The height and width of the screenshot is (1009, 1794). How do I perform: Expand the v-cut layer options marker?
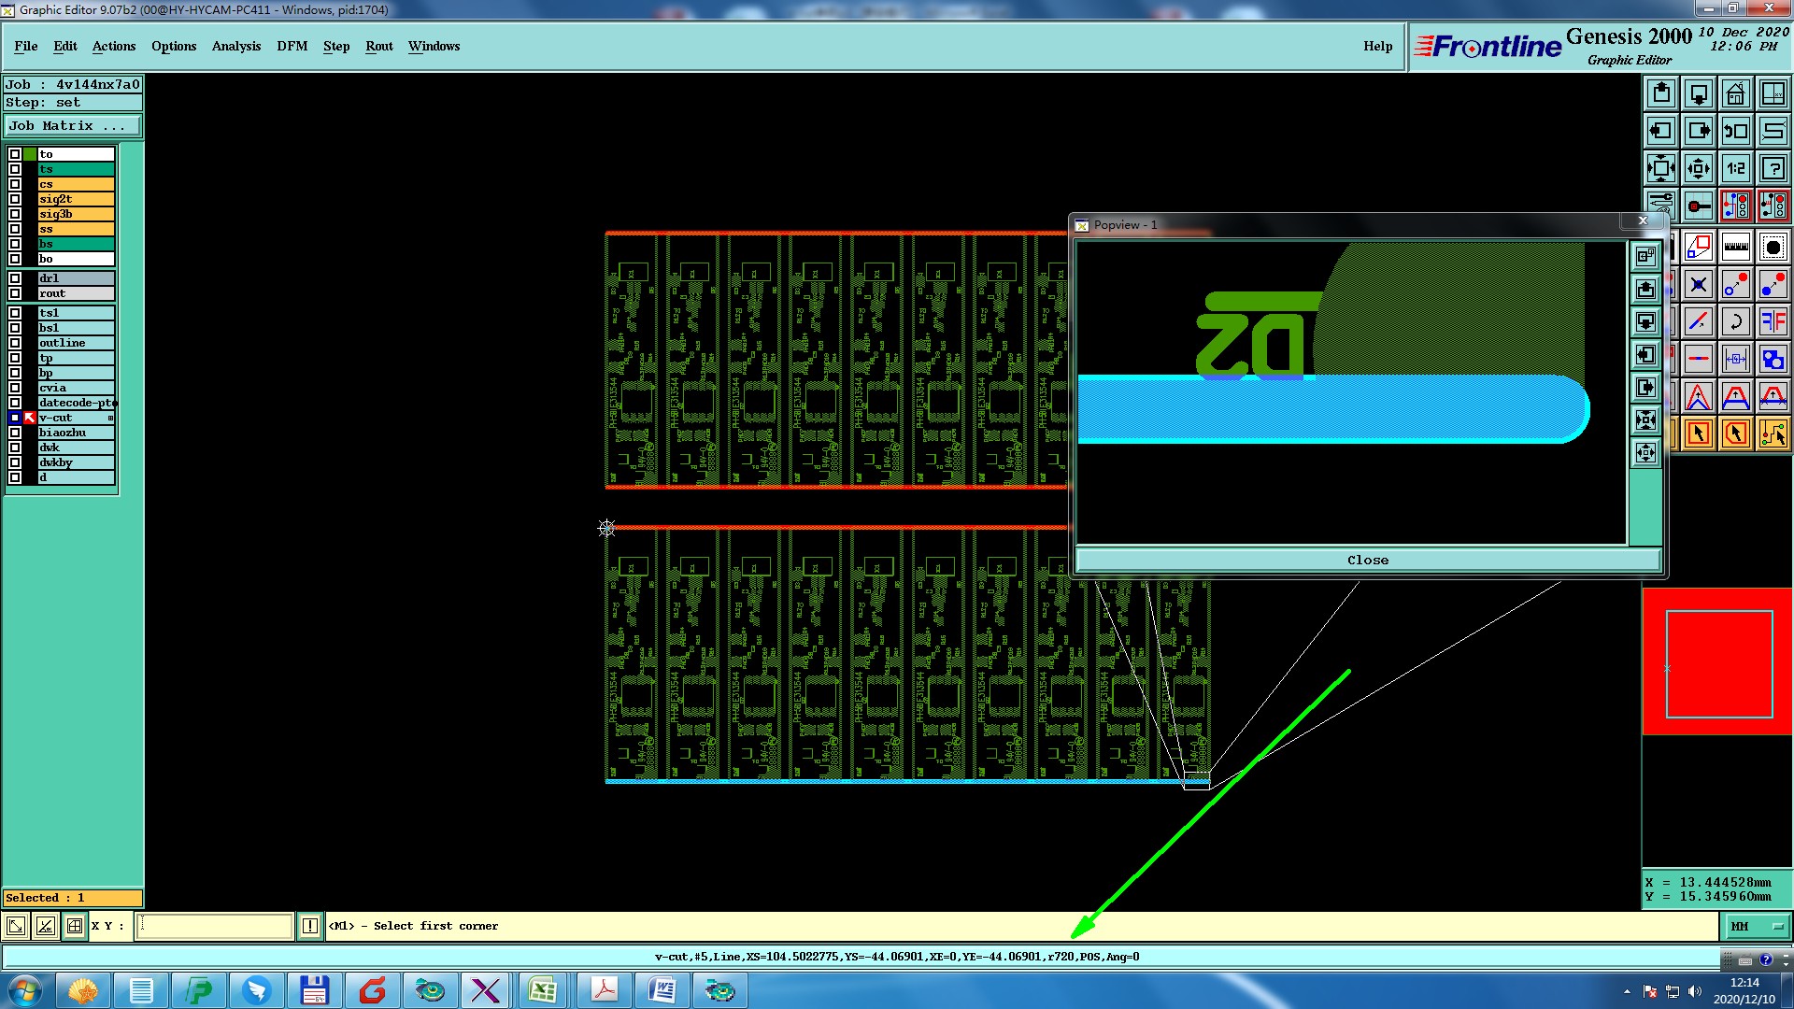[110, 418]
